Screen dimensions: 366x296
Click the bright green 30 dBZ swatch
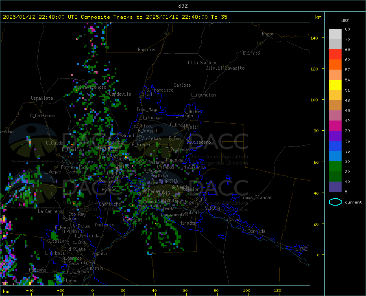(335, 166)
